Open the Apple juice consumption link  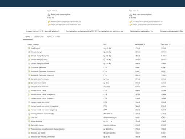(60, 15)
